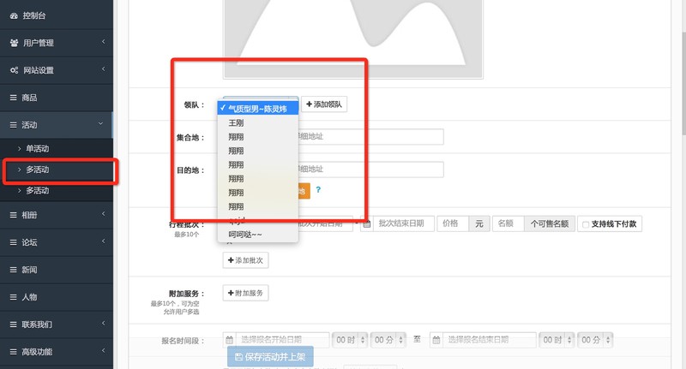The image size is (686, 369).
Task: Click the plus icon on 附加服务
Action: click(x=231, y=293)
